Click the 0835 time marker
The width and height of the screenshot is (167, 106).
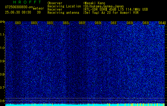pyautogui.click(x=82, y=23)
